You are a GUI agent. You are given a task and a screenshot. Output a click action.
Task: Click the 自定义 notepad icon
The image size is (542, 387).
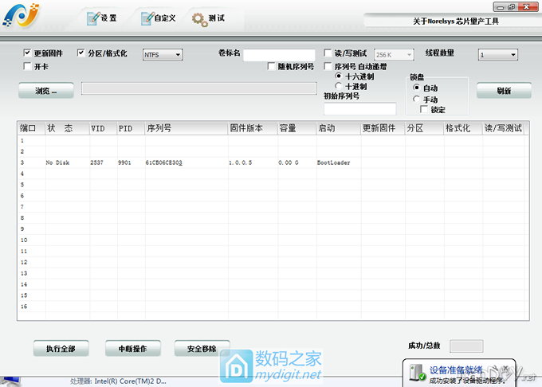[147, 18]
